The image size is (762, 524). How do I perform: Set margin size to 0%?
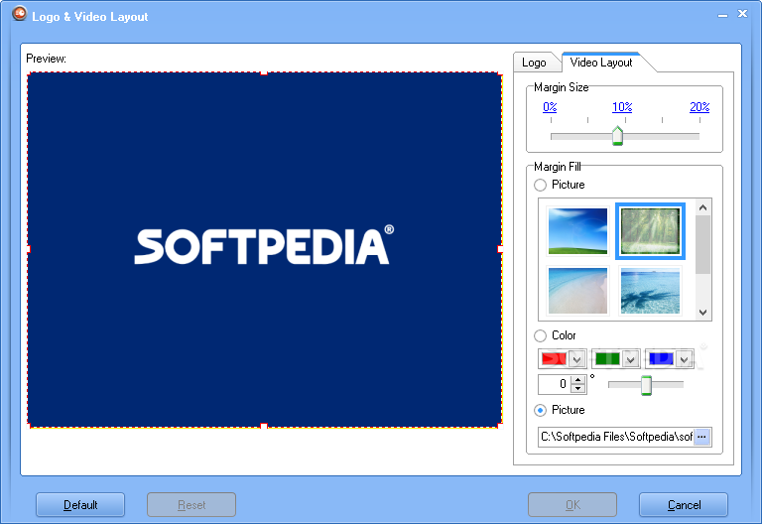(x=550, y=107)
